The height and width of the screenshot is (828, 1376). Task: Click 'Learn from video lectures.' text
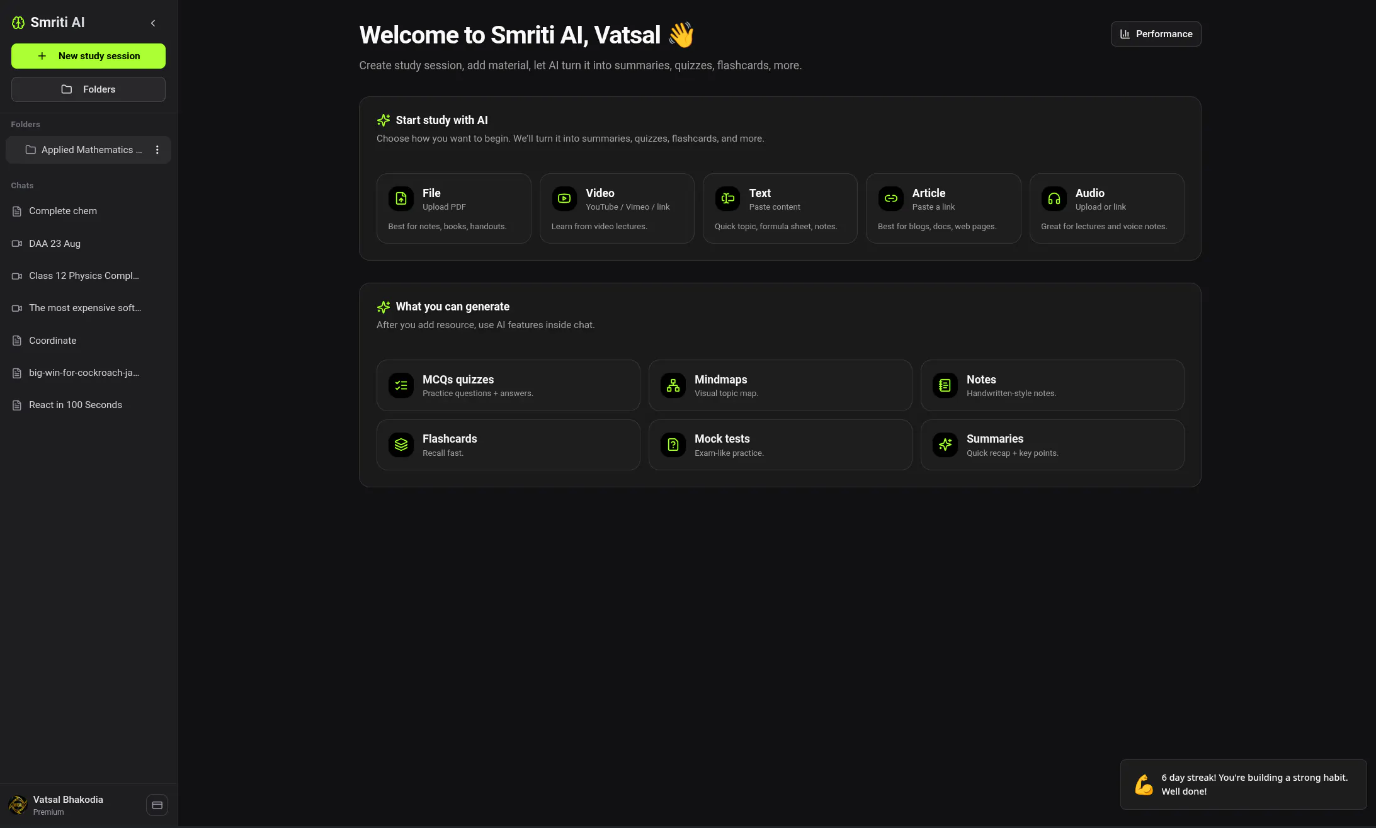pyautogui.click(x=600, y=227)
